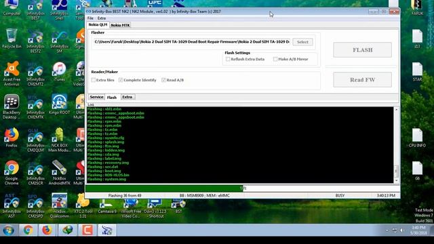Open the Firefox desktop icon
434x244 pixels.
click(12, 138)
